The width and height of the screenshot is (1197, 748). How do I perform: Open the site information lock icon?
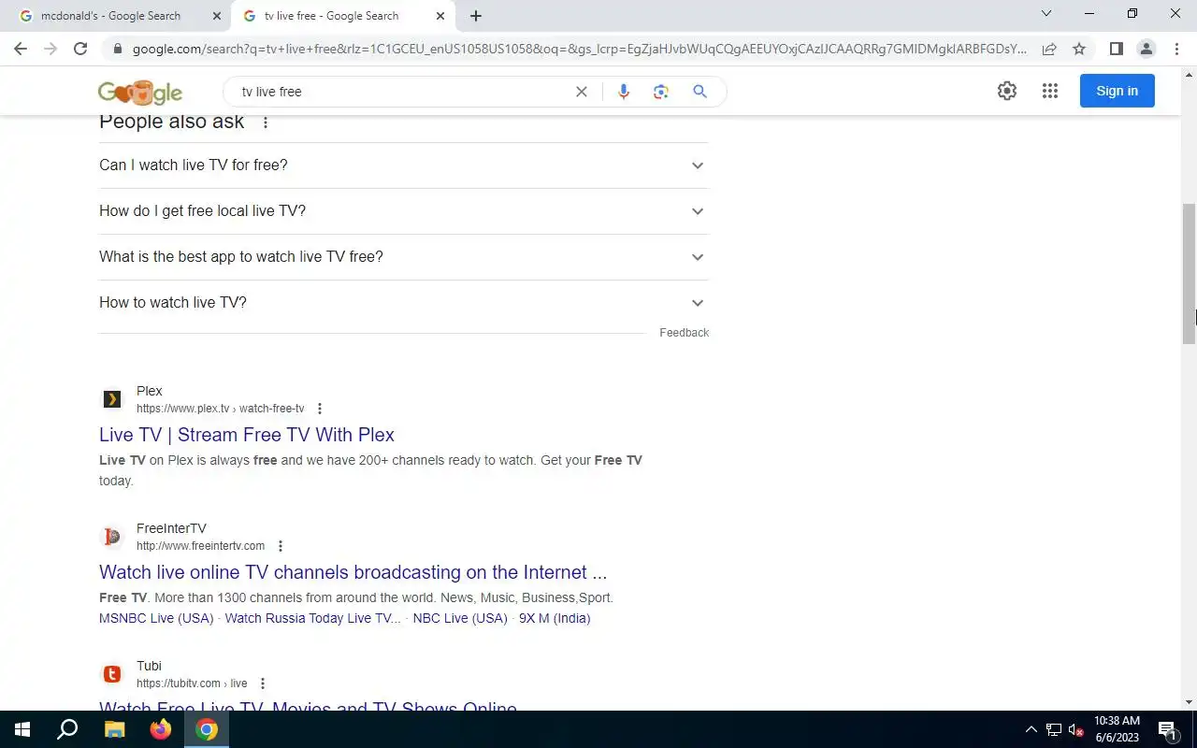pyautogui.click(x=117, y=49)
